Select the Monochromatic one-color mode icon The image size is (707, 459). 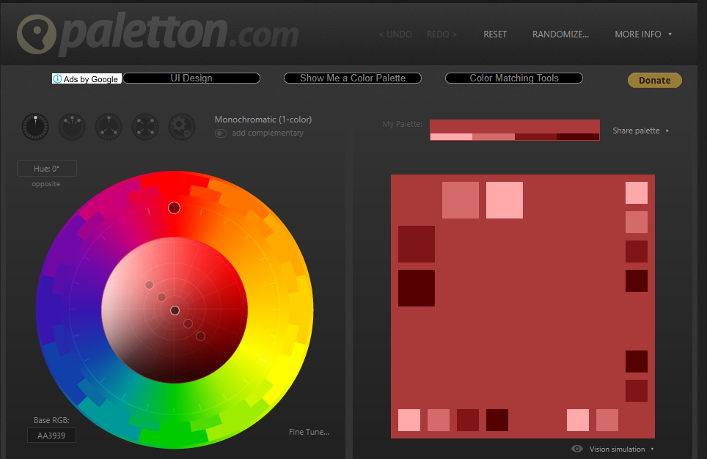click(x=35, y=127)
